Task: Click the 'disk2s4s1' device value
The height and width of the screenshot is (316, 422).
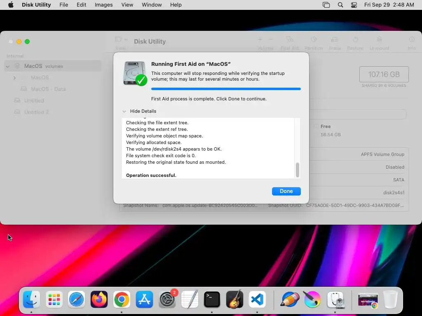Action: (394, 193)
